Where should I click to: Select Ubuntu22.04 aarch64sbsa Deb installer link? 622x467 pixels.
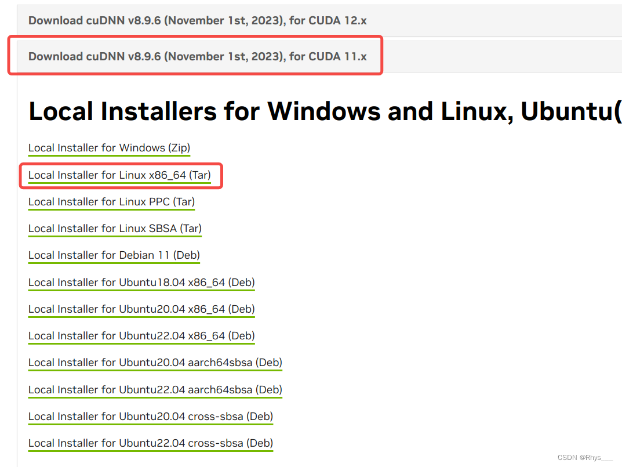pyautogui.click(x=155, y=389)
